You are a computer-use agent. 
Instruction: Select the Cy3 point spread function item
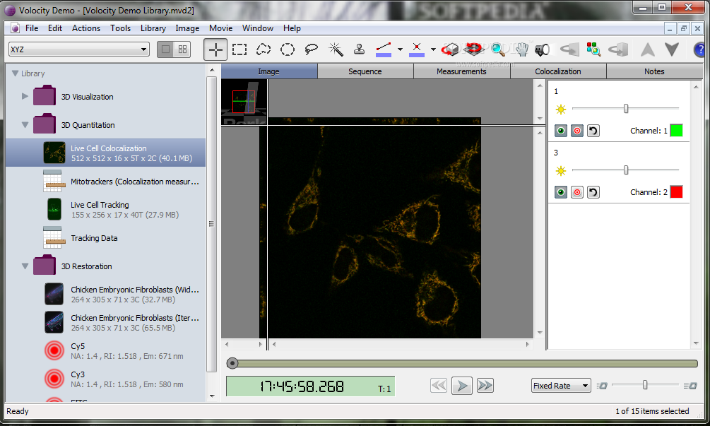(105, 379)
